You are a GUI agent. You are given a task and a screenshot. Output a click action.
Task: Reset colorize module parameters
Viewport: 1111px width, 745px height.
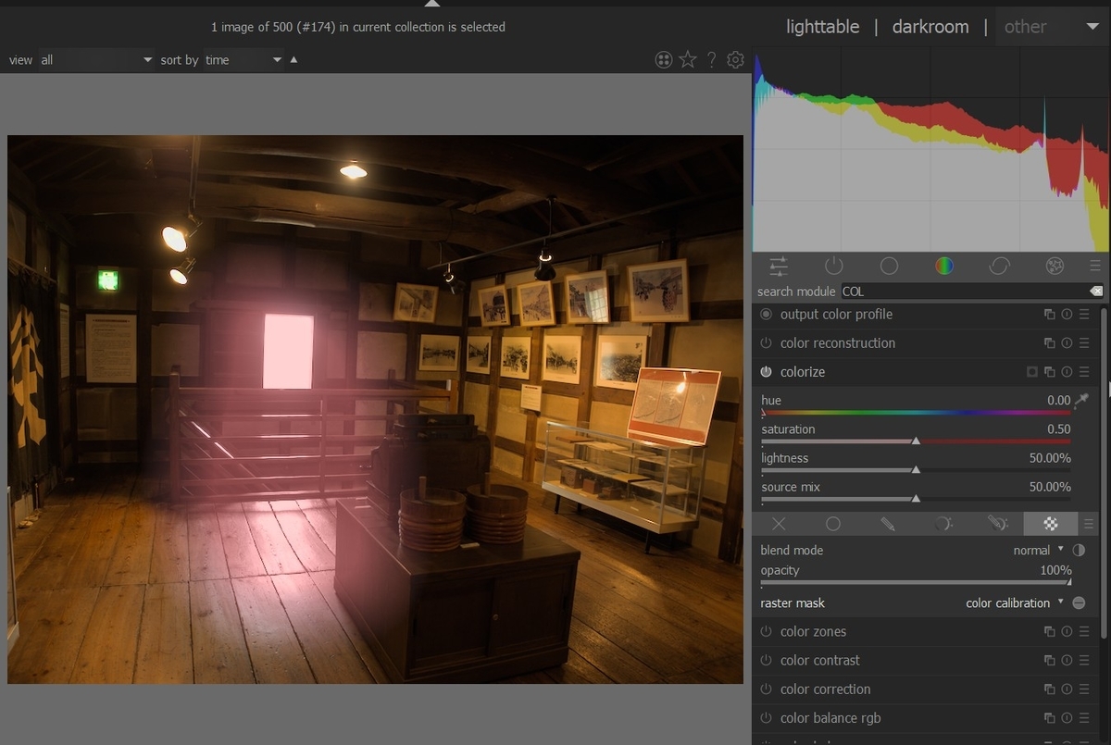(1067, 372)
